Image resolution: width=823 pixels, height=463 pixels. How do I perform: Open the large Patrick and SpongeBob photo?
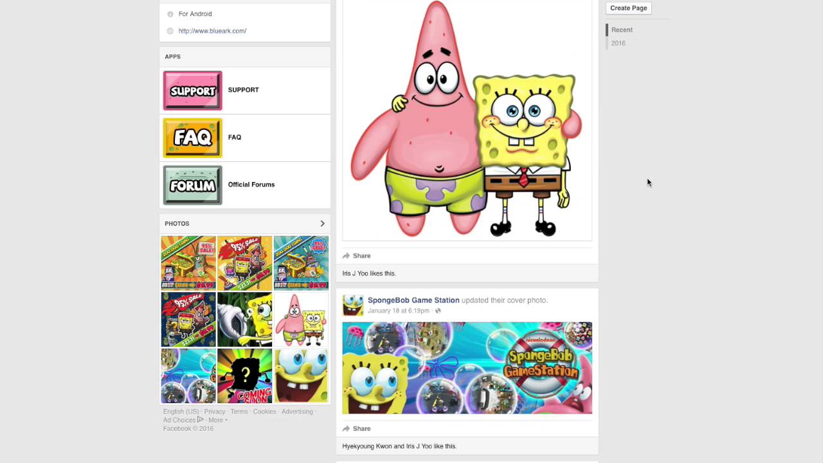point(467,120)
